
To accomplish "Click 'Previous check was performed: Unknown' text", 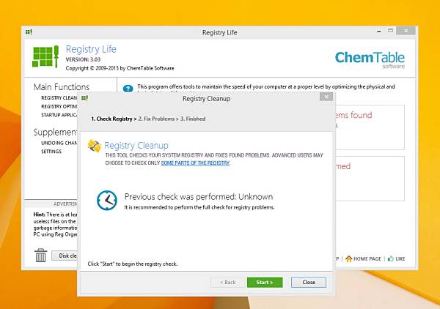I will [x=199, y=197].
